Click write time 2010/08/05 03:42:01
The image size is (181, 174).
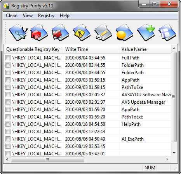pos(85,154)
